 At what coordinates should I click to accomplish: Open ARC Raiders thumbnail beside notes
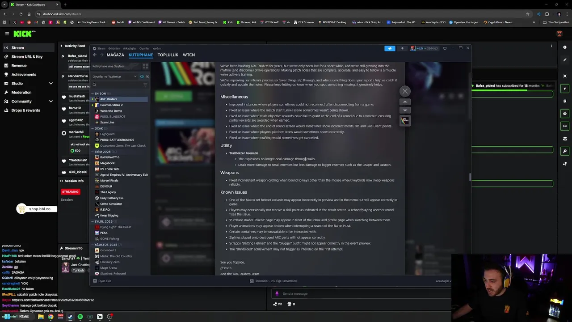[405, 121]
